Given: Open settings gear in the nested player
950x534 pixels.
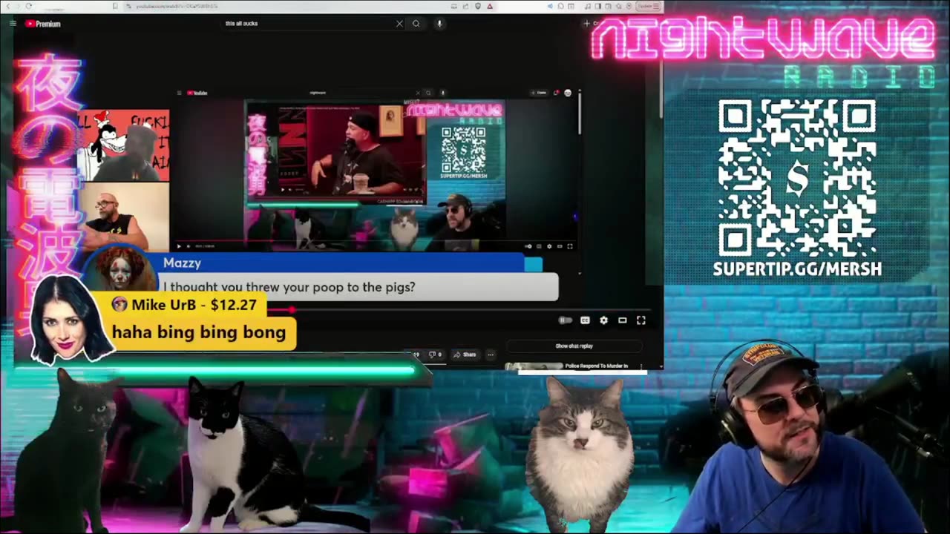Looking at the screenshot, I should pos(549,246).
